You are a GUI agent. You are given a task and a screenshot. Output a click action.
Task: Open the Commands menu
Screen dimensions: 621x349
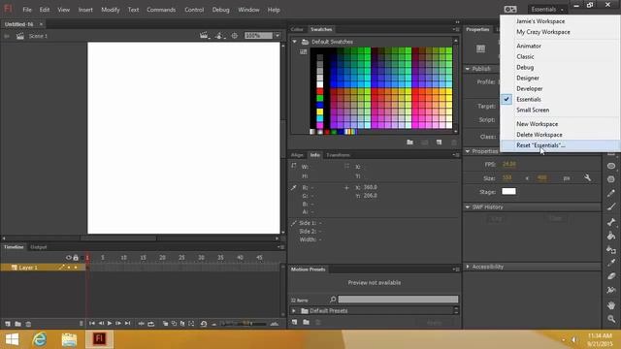[x=161, y=10]
